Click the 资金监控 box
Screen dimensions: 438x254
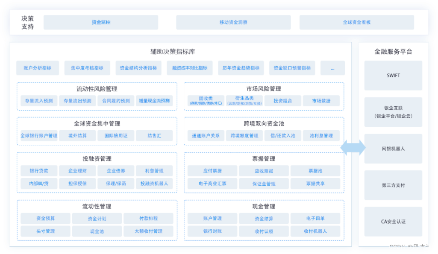pyautogui.click(x=101, y=22)
